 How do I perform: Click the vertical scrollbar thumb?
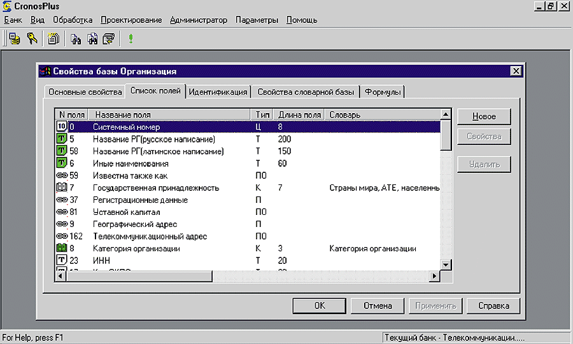click(446, 135)
